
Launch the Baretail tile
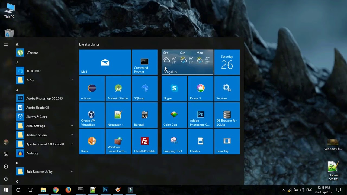(x=145, y=115)
